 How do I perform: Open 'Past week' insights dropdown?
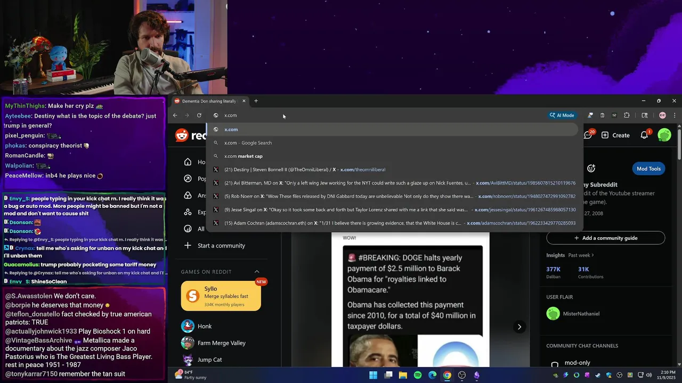point(581,255)
